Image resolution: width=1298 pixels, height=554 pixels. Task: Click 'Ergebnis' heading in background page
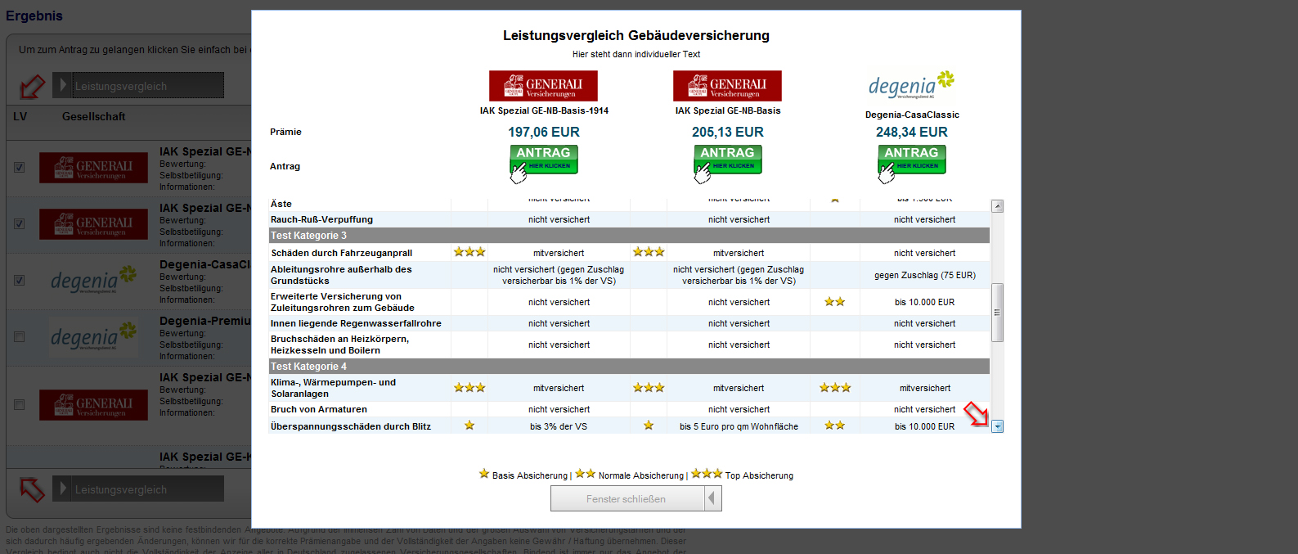34,16
